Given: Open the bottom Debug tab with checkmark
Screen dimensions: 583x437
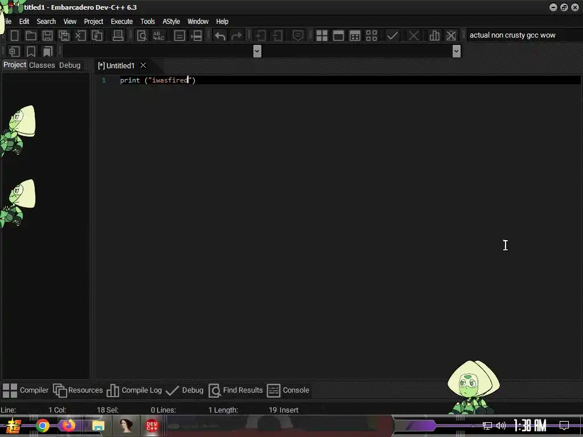Looking at the screenshot, I should [184, 390].
